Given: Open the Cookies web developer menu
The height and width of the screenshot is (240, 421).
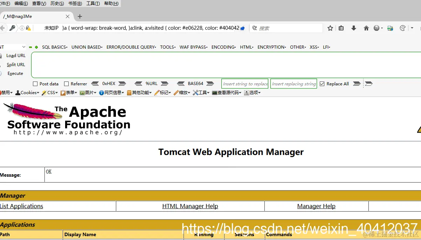Looking at the screenshot, I should coord(27,93).
